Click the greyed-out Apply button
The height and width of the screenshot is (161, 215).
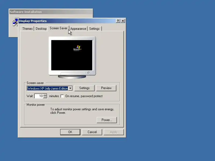[114, 132]
